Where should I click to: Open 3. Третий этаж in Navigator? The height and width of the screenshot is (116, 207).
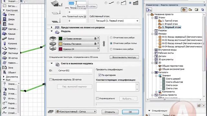coord(170,21)
